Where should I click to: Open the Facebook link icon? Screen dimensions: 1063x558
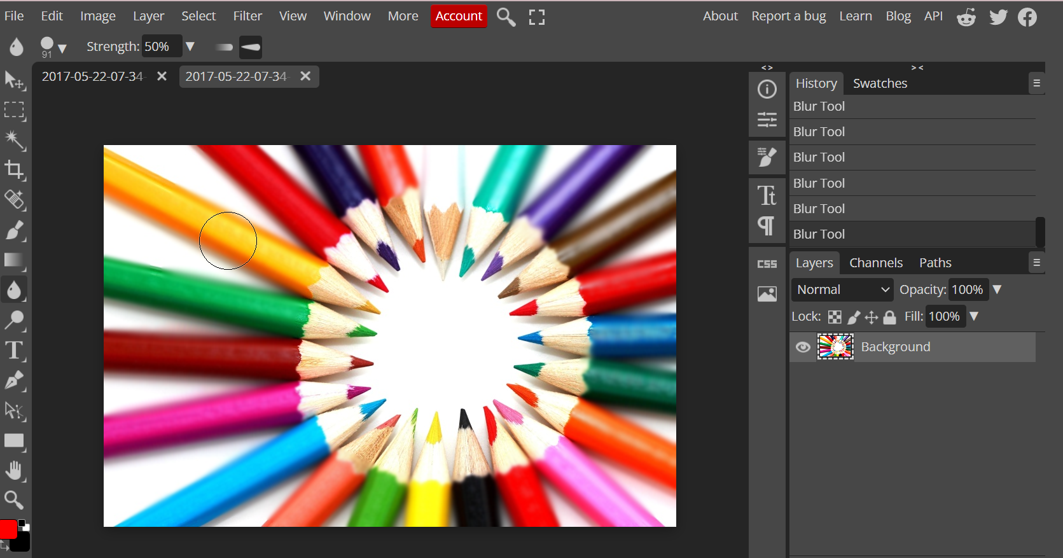pos(1027,17)
